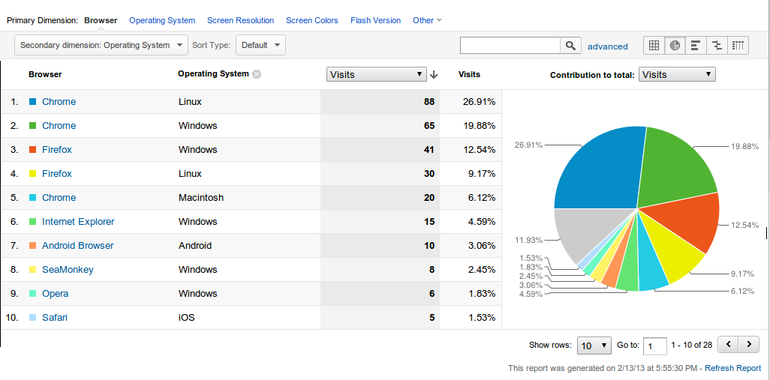
Task: Switch to data table view icon
Action: (x=654, y=46)
